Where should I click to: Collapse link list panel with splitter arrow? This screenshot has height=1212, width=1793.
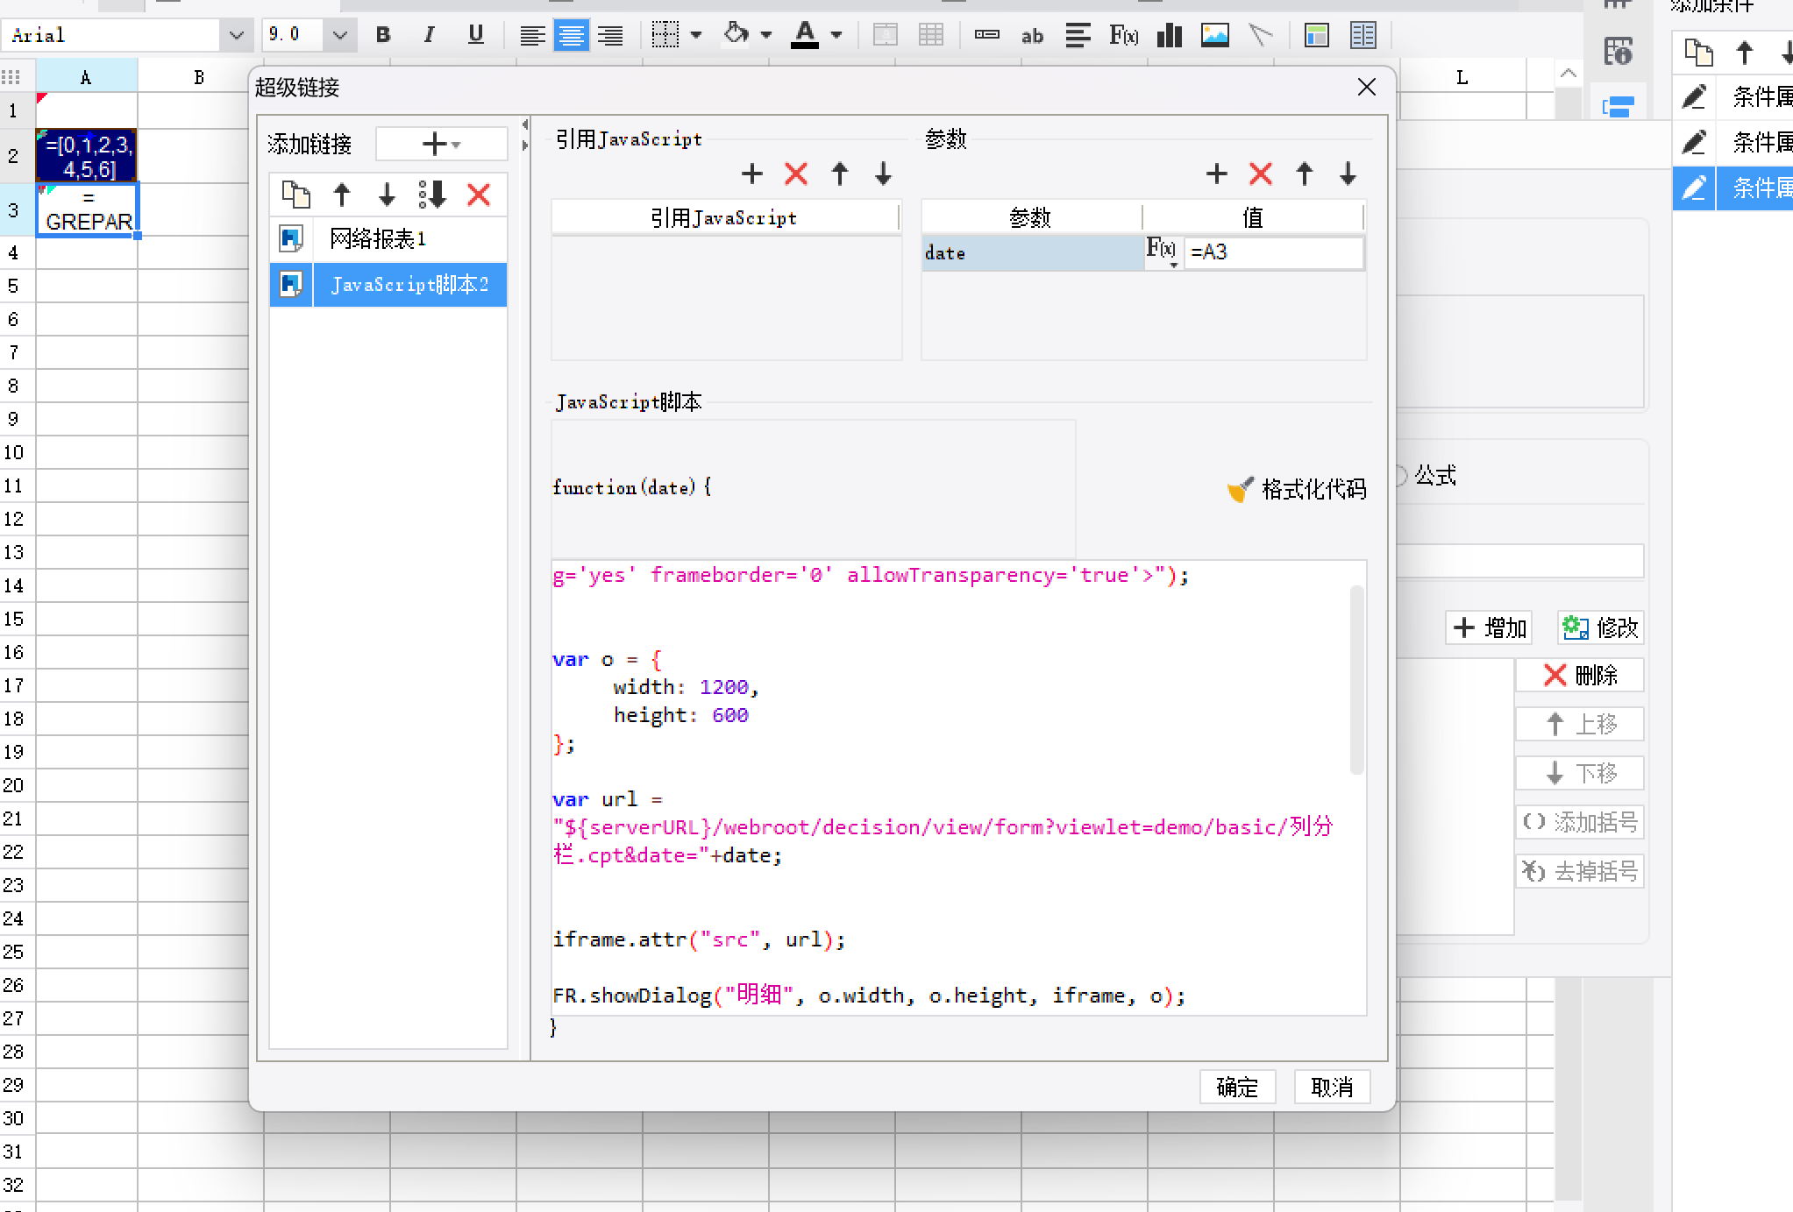pyautogui.click(x=525, y=124)
